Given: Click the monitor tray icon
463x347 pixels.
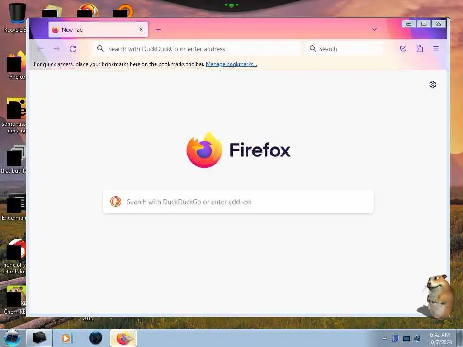Looking at the screenshot, I should (406, 338).
